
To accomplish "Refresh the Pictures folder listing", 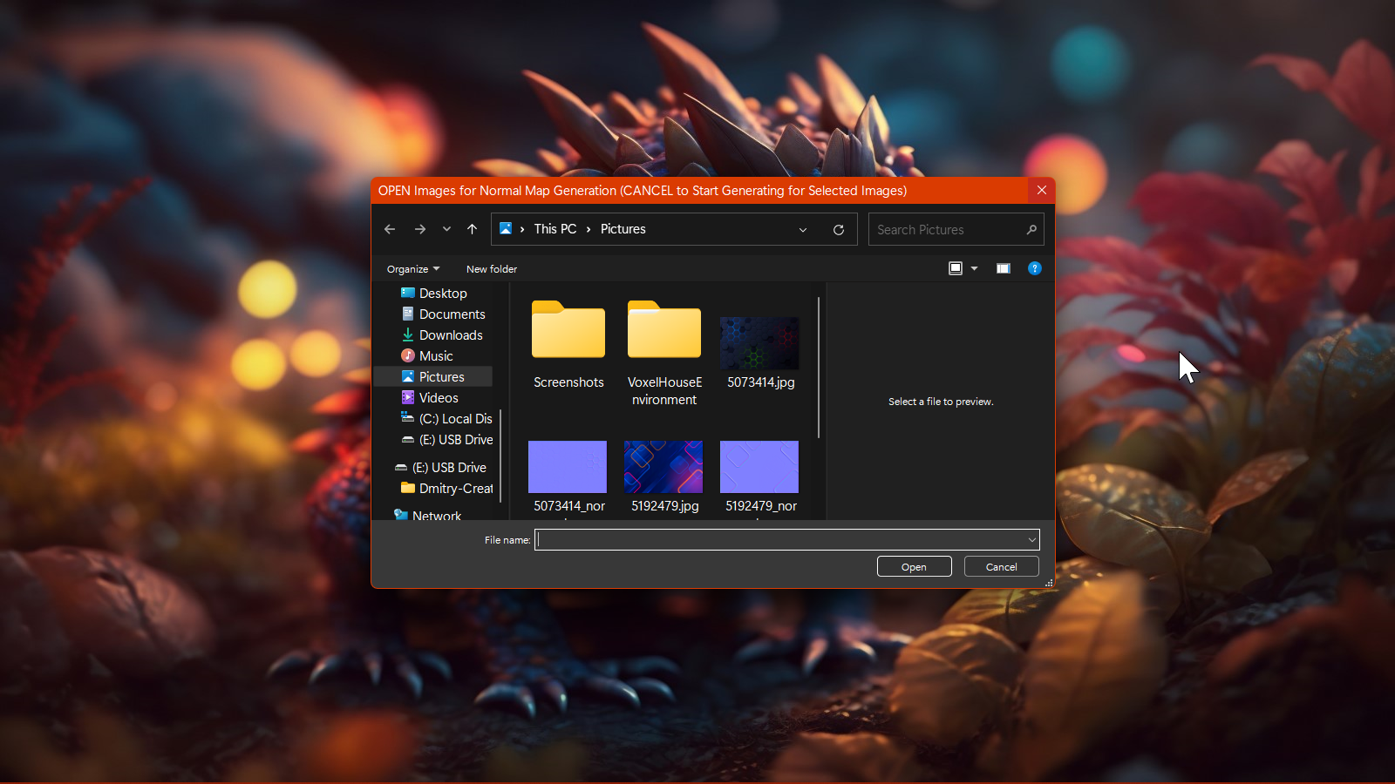I will (839, 230).
